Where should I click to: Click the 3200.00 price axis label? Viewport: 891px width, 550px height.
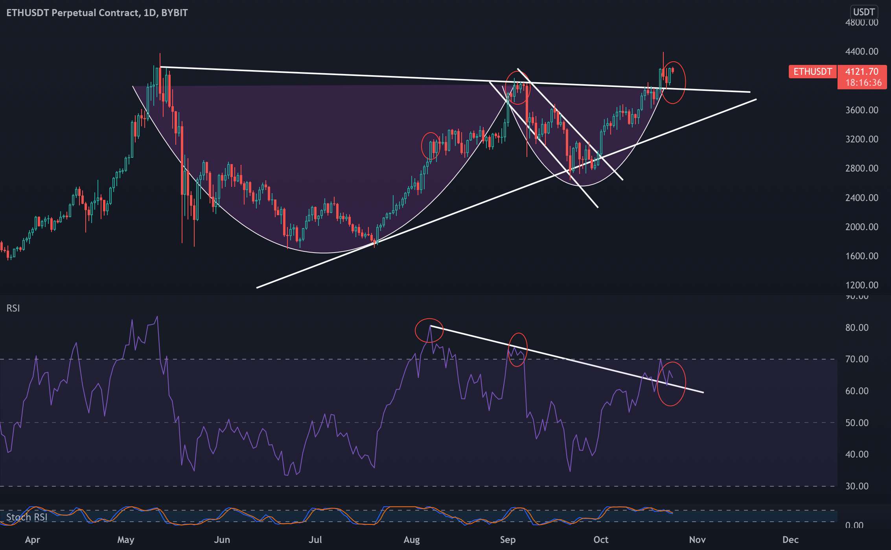862,139
